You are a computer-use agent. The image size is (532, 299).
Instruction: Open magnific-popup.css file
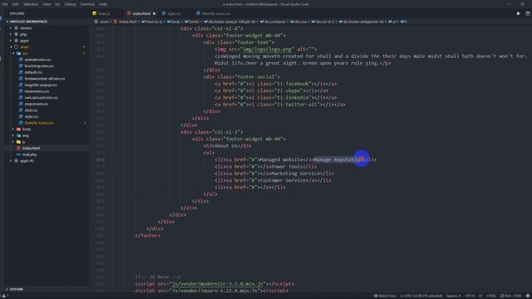coord(41,85)
